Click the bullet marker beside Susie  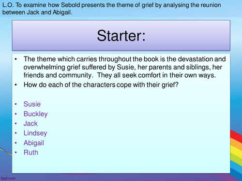[x=16, y=104]
